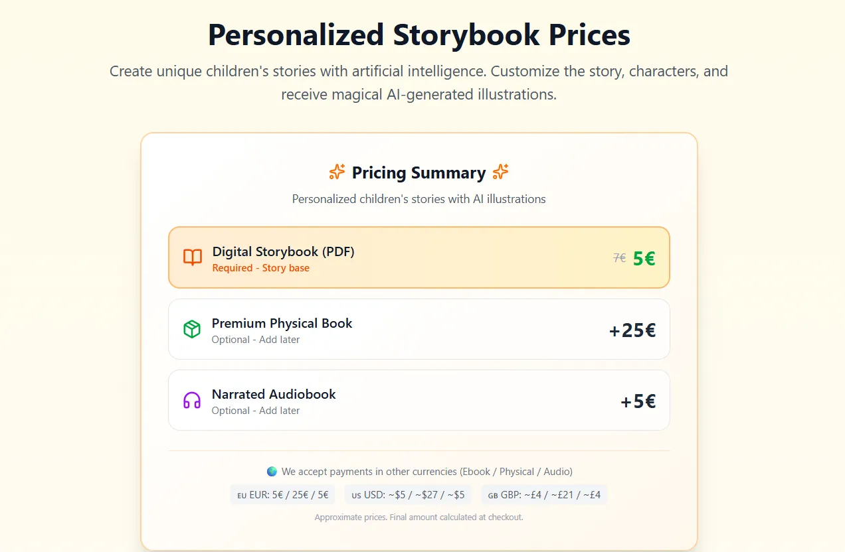Select the Digital Storybook (PDF) option card

coord(419,257)
